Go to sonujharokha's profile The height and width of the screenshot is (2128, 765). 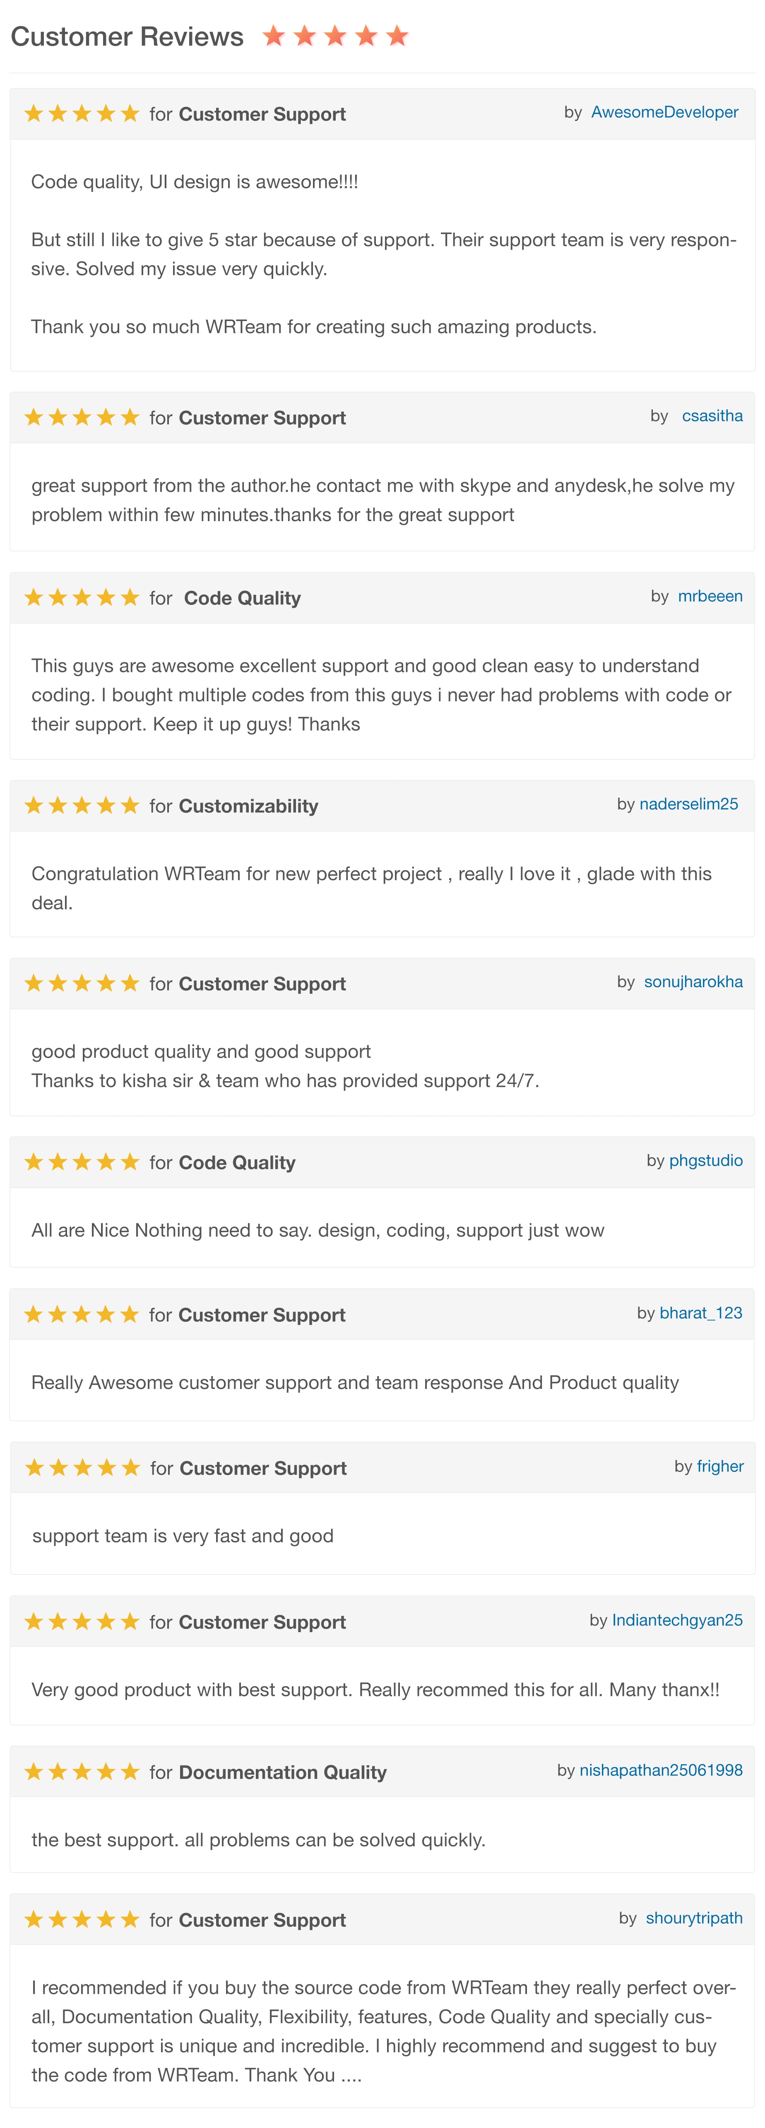point(693,982)
